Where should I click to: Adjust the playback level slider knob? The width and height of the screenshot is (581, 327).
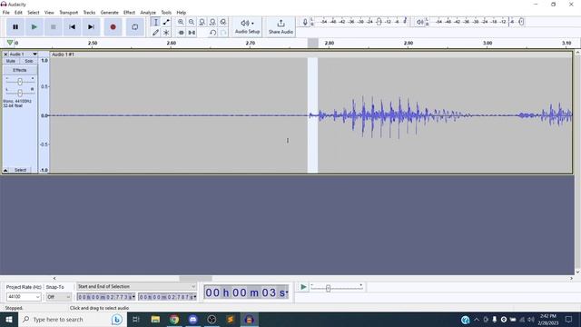521,22
